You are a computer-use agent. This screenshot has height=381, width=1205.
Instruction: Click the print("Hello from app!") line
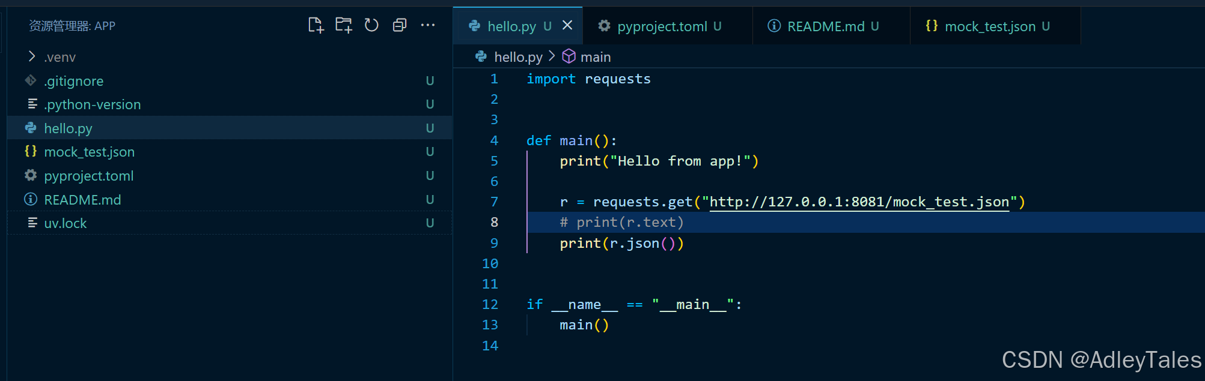(x=659, y=161)
